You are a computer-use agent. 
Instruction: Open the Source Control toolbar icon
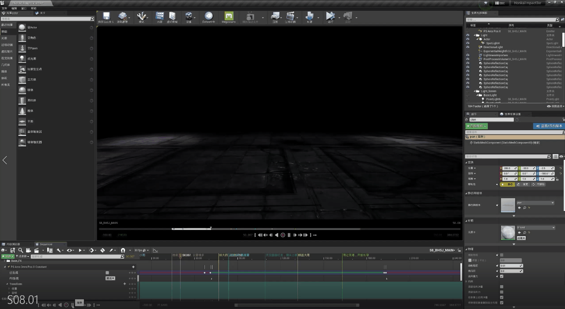[x=123, y=16]
